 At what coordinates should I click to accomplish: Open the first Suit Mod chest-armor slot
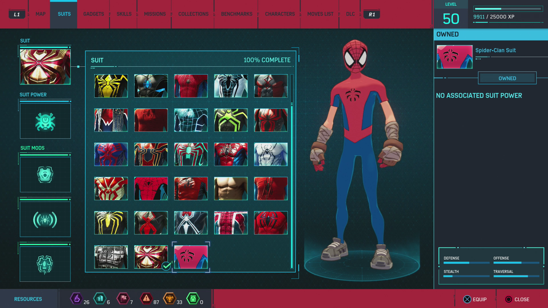[x=45, y=174]
